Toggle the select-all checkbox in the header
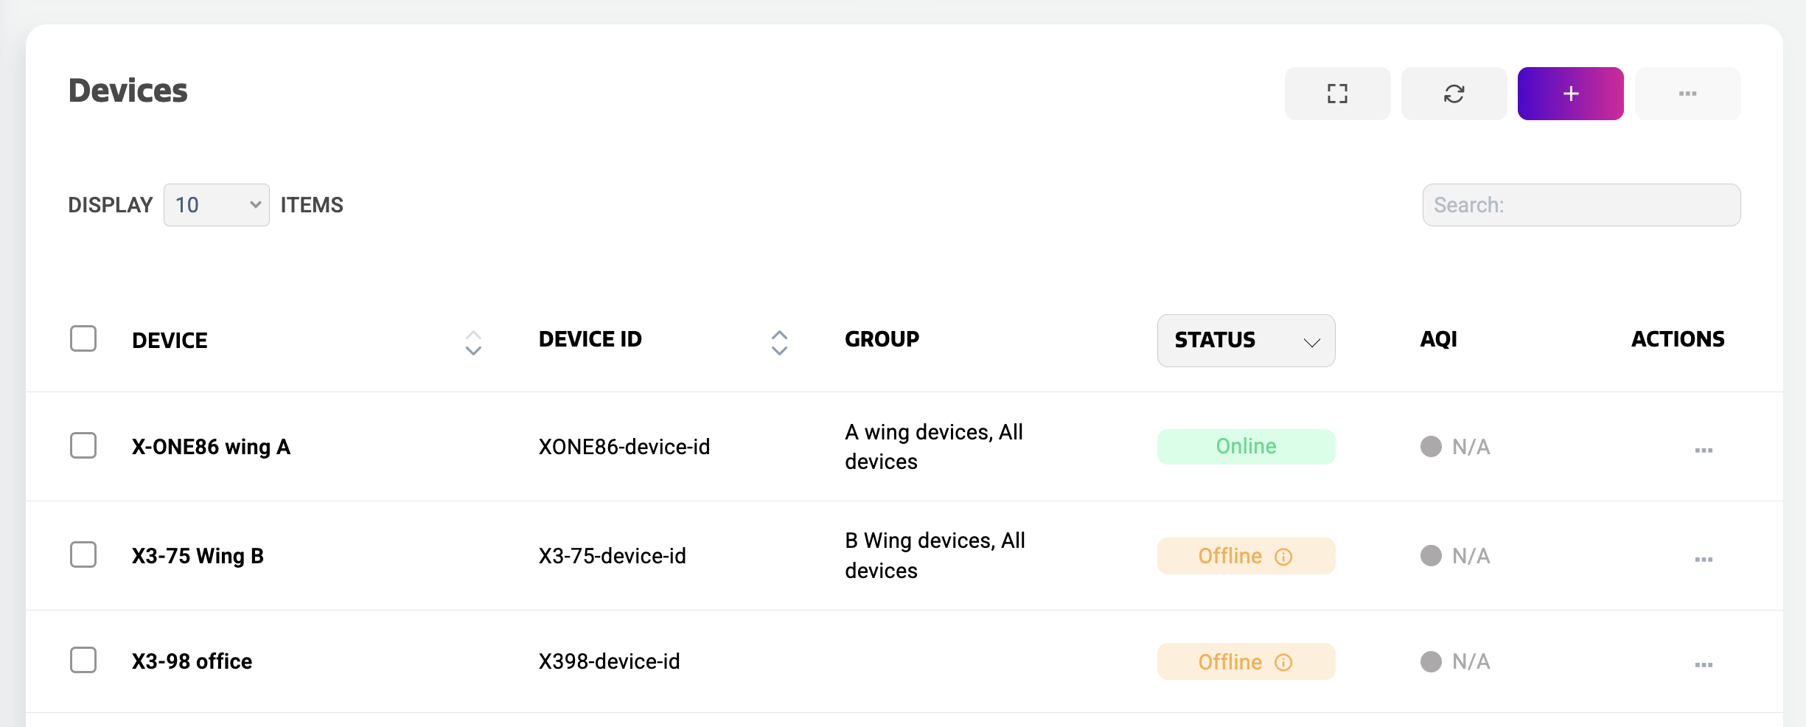The height and width of the screenshot is (727, 1806). click(x=83, y=338)
